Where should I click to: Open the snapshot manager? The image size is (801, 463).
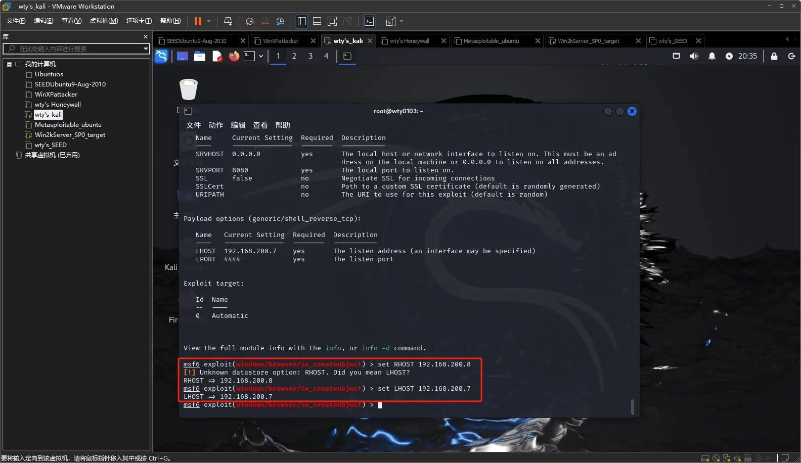[280, 21]
